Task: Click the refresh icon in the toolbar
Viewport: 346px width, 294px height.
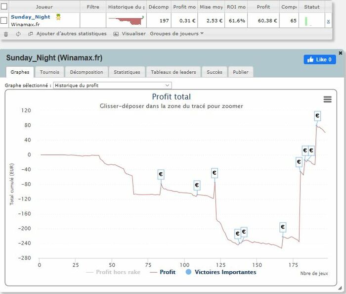Action: click(x=18, y=34)
